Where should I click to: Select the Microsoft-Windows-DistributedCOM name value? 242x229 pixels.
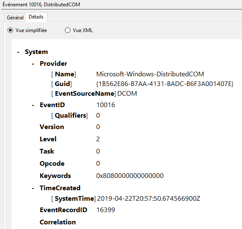(150, 74)
